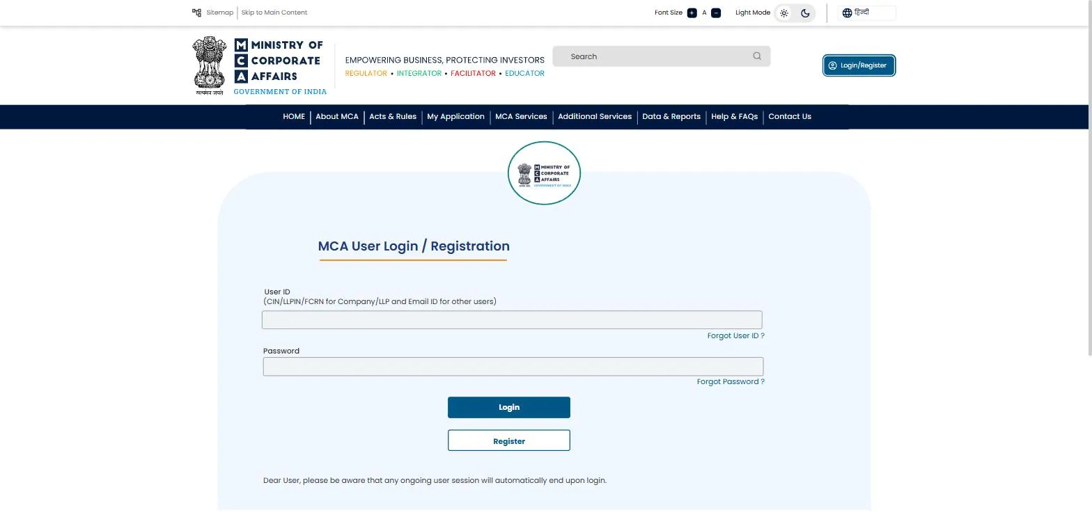The image size is (1092, 524).
Task: Click the blue "EDUCATOR" word
Action: [525, 73]
